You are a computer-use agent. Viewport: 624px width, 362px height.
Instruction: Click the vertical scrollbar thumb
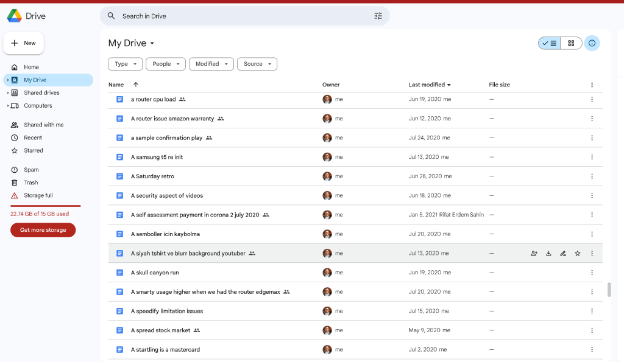click(x=609, y=290)
